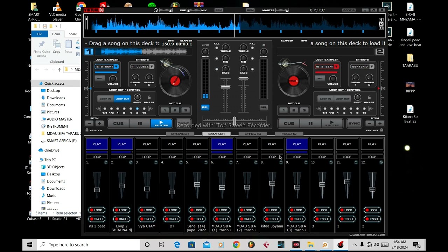Toggle deck 1 PFL headphone monitoring
Screen dimensions: 448x252
tap(205, 107)
